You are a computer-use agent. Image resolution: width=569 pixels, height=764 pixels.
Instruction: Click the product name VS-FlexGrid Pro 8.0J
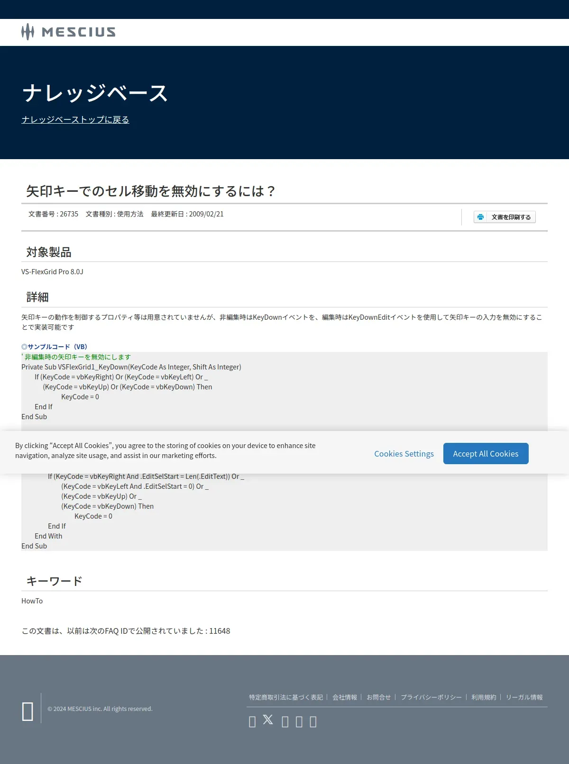[x=52, y=272]
